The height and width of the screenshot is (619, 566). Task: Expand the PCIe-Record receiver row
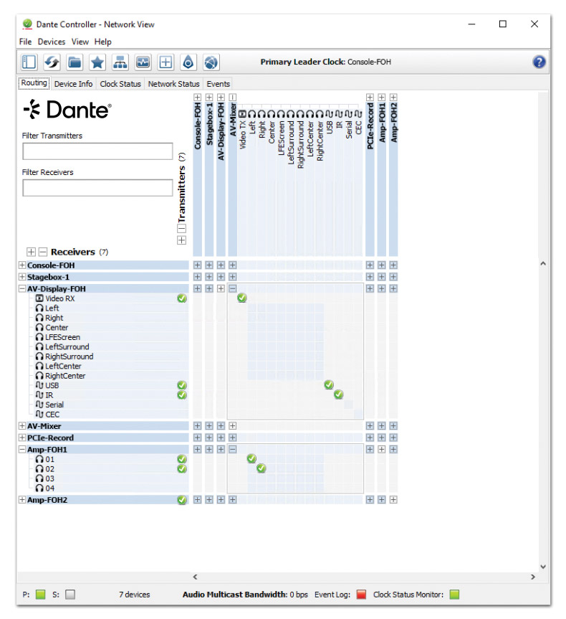pos(22,438)
